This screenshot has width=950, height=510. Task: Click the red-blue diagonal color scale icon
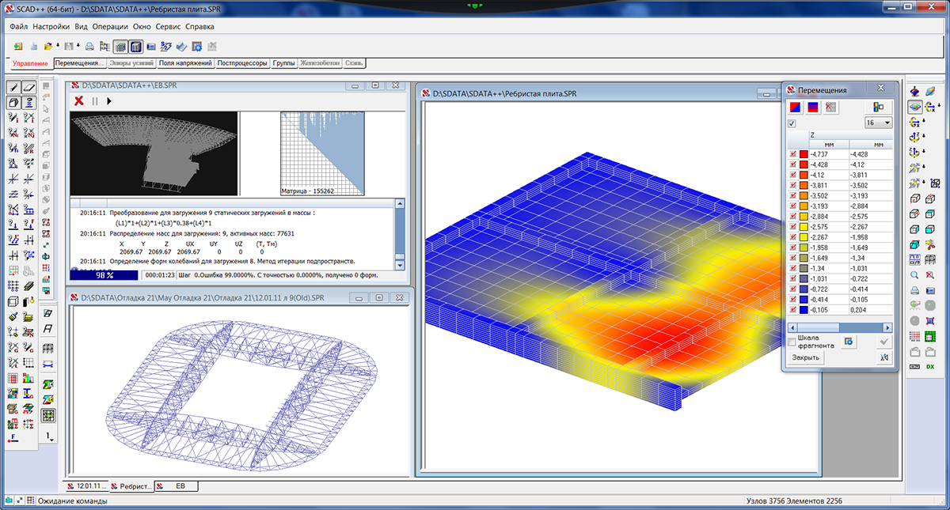(794, 107)
